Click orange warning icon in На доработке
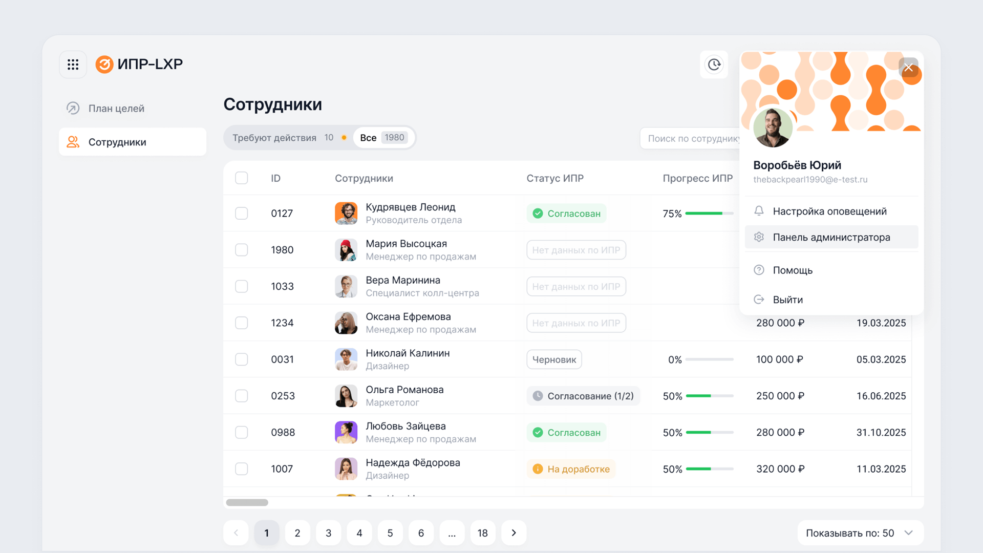This screenshot has width=983, height=553. pyautogui.click(x=538, y=469)
